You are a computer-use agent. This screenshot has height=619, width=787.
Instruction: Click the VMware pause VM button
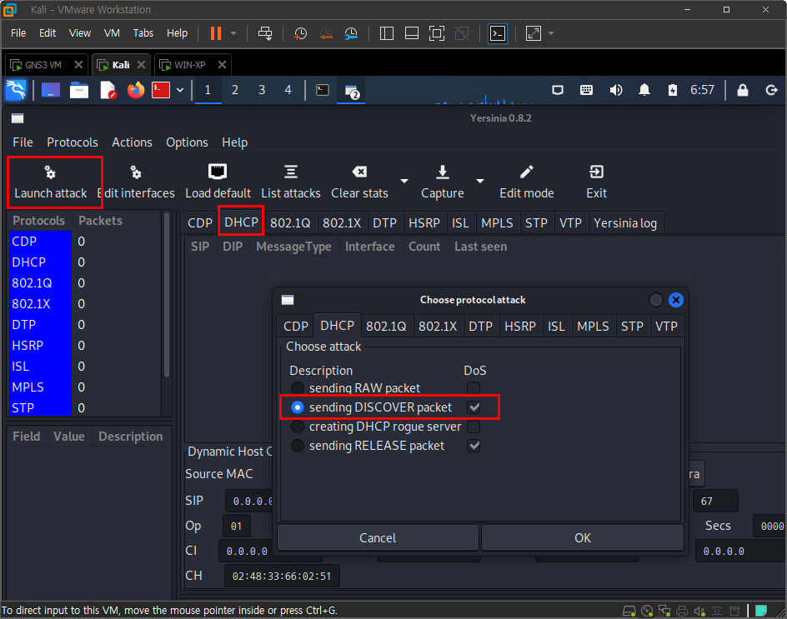pyautogui.click(x=216, y=33)
